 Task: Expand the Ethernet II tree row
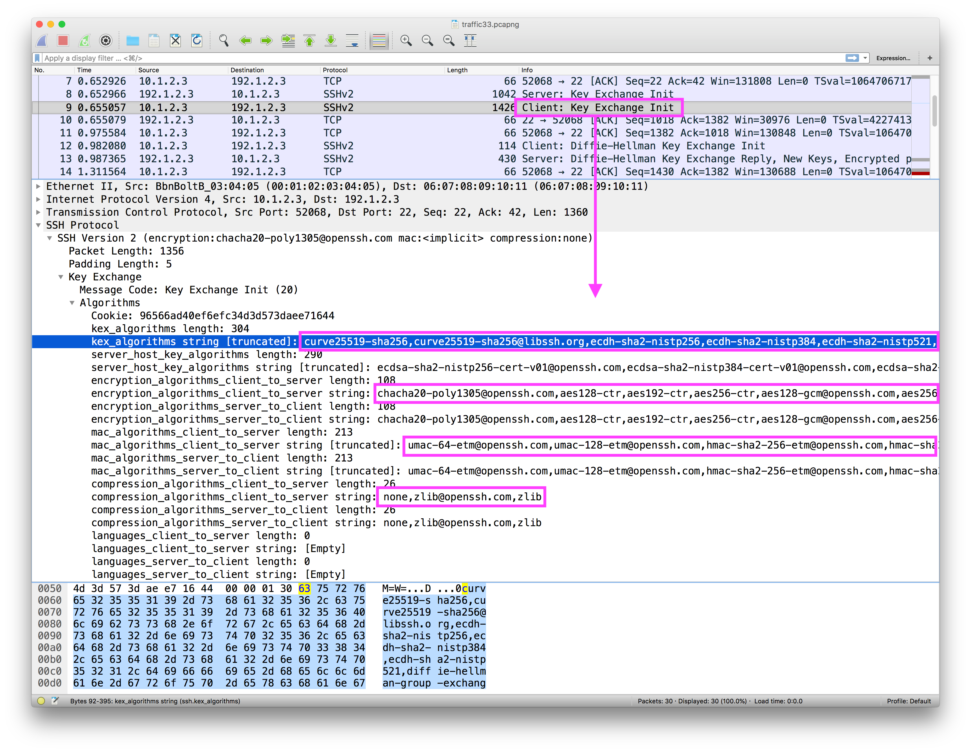click(x=39, y=187)
